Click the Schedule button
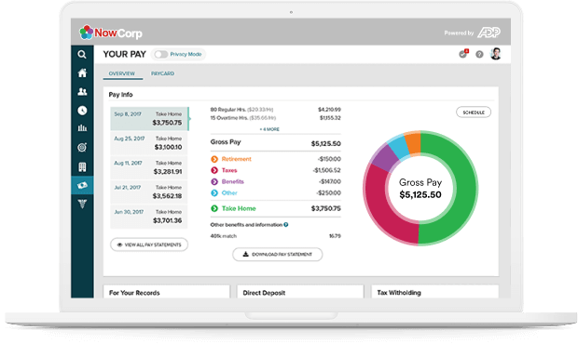The image size is (578, 344). (x=474, y=112)
